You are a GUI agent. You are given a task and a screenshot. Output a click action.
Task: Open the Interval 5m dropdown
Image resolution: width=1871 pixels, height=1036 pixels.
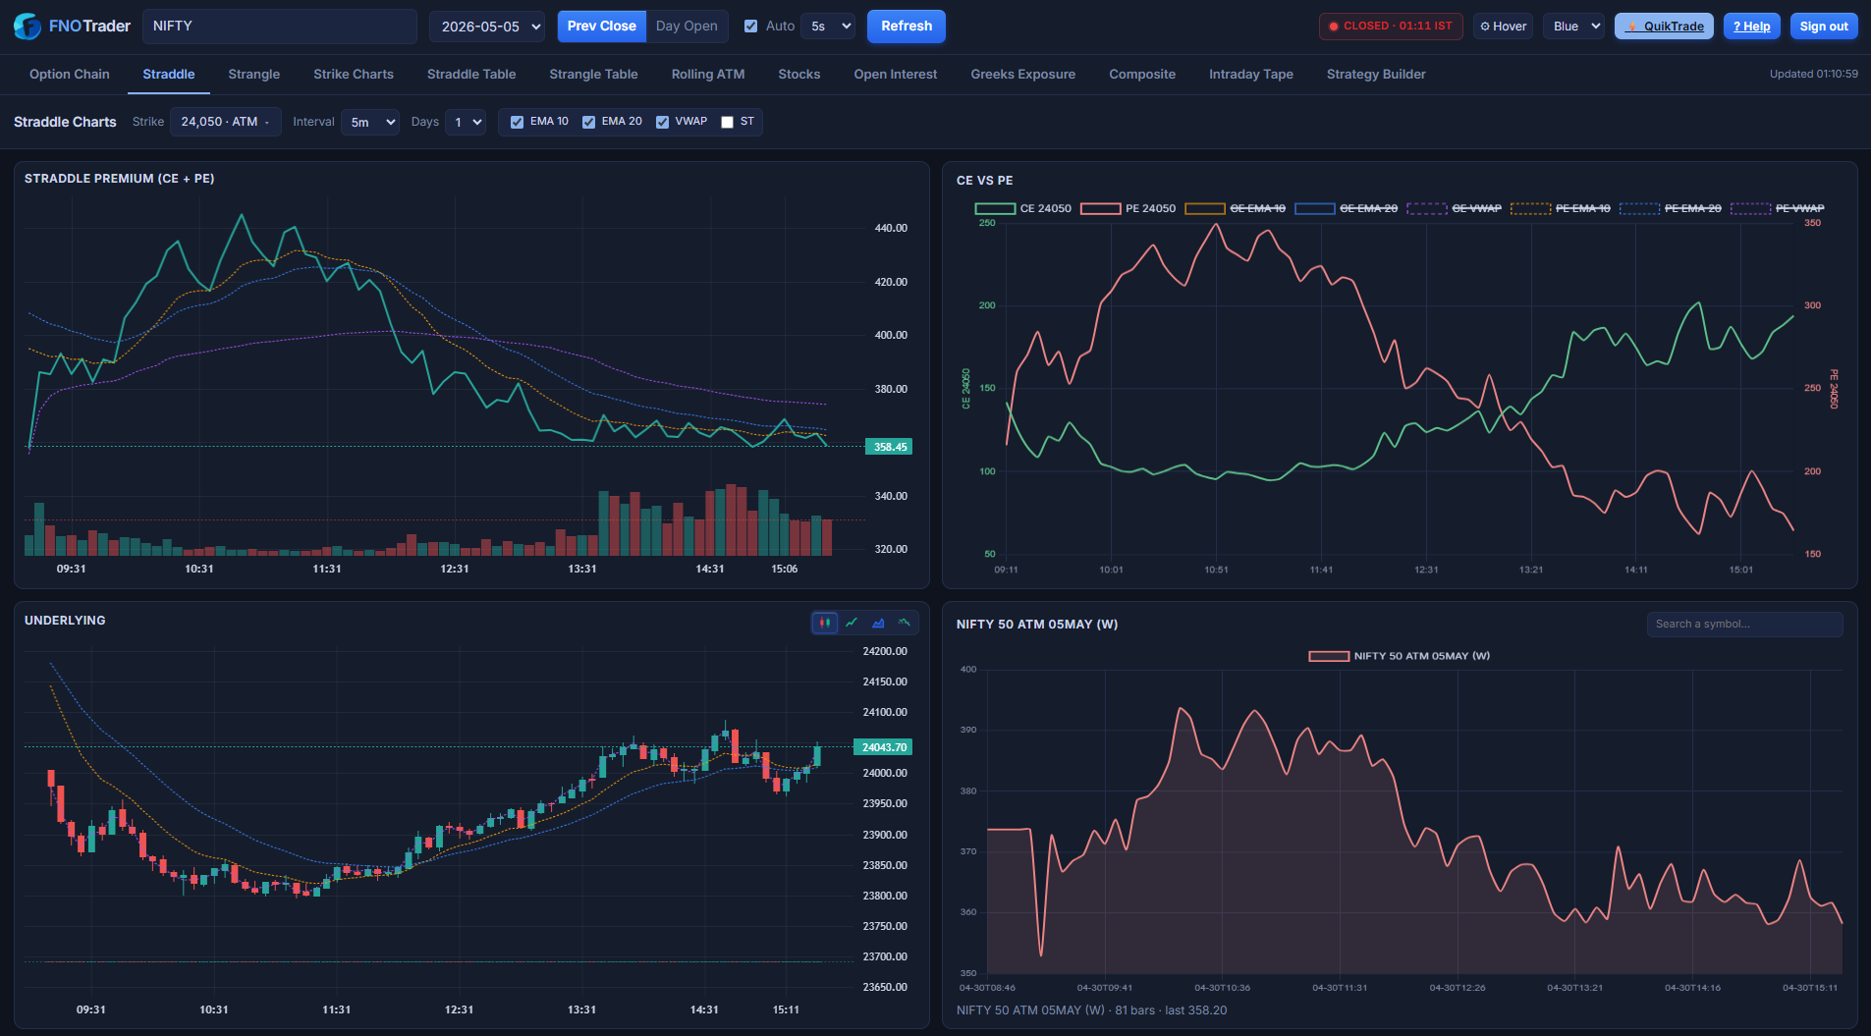pos(370,122)
